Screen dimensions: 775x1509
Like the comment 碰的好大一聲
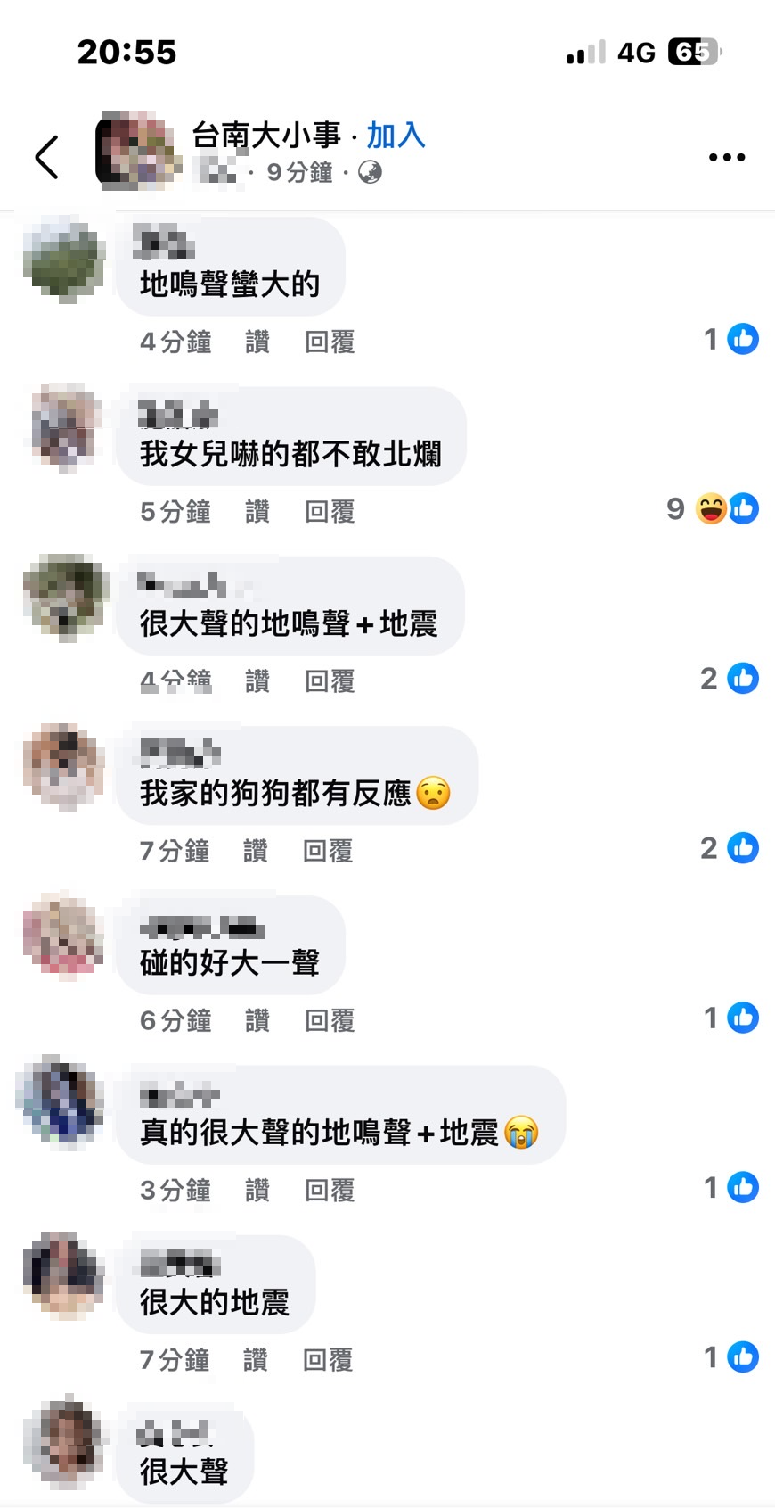pyautogui.click(x=257, y=1020)
